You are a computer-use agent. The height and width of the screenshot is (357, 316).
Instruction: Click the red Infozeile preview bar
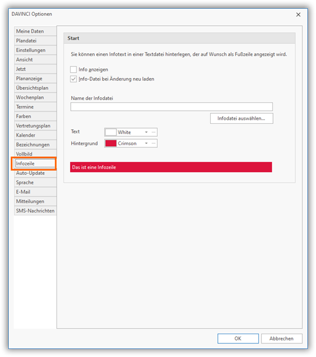click(x=171, y=167)
